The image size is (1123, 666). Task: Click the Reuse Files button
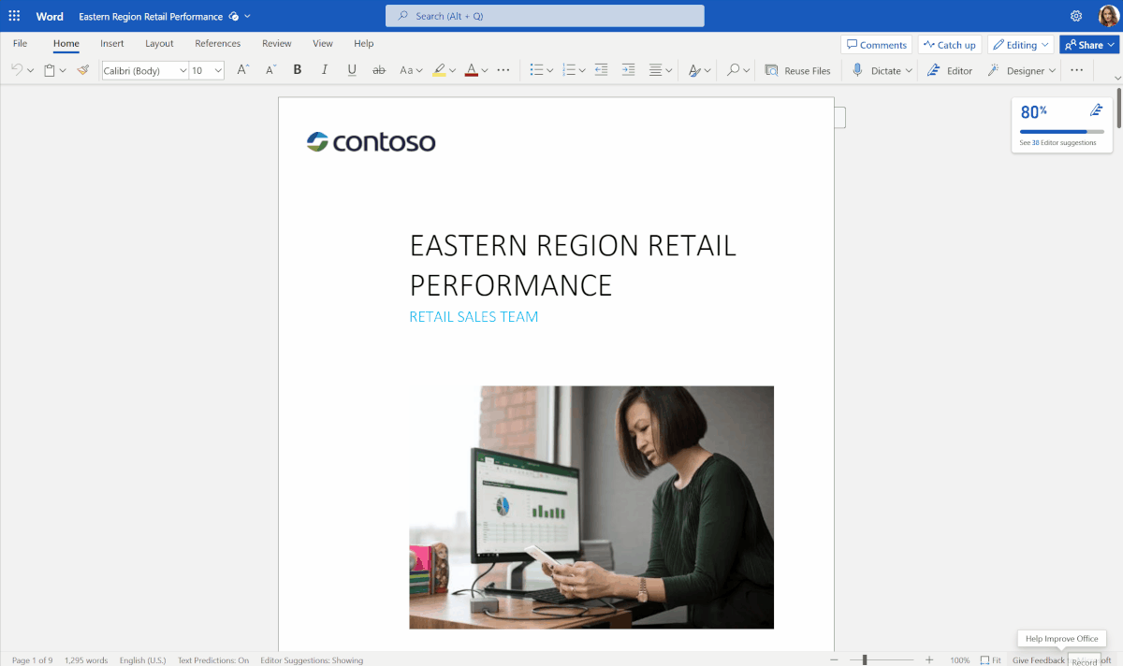[x=797, y=70]
